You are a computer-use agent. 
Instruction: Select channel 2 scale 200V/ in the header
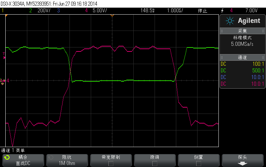pos(44,11)
